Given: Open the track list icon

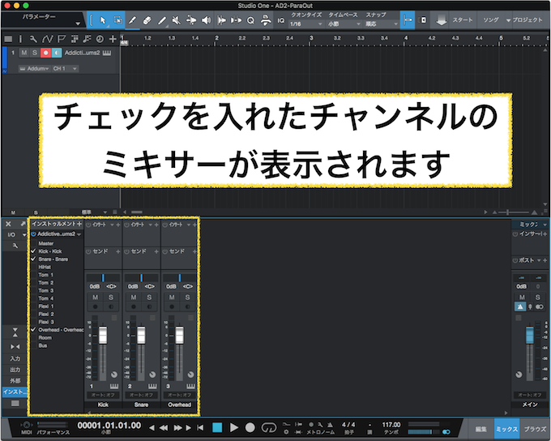Looking at the screenshot, I should [8, 39].
